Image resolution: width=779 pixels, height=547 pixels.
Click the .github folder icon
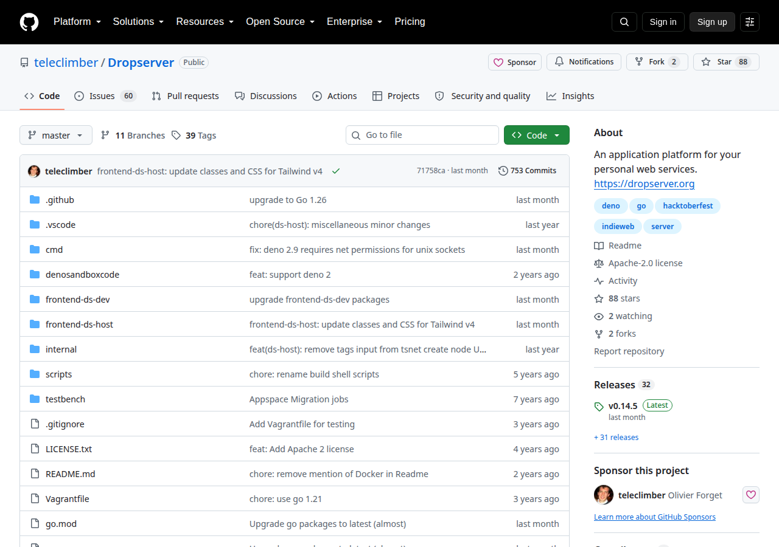click(x=35, y=200)
